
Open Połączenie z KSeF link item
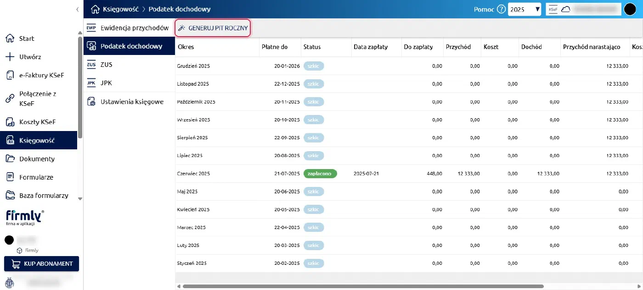39,98
